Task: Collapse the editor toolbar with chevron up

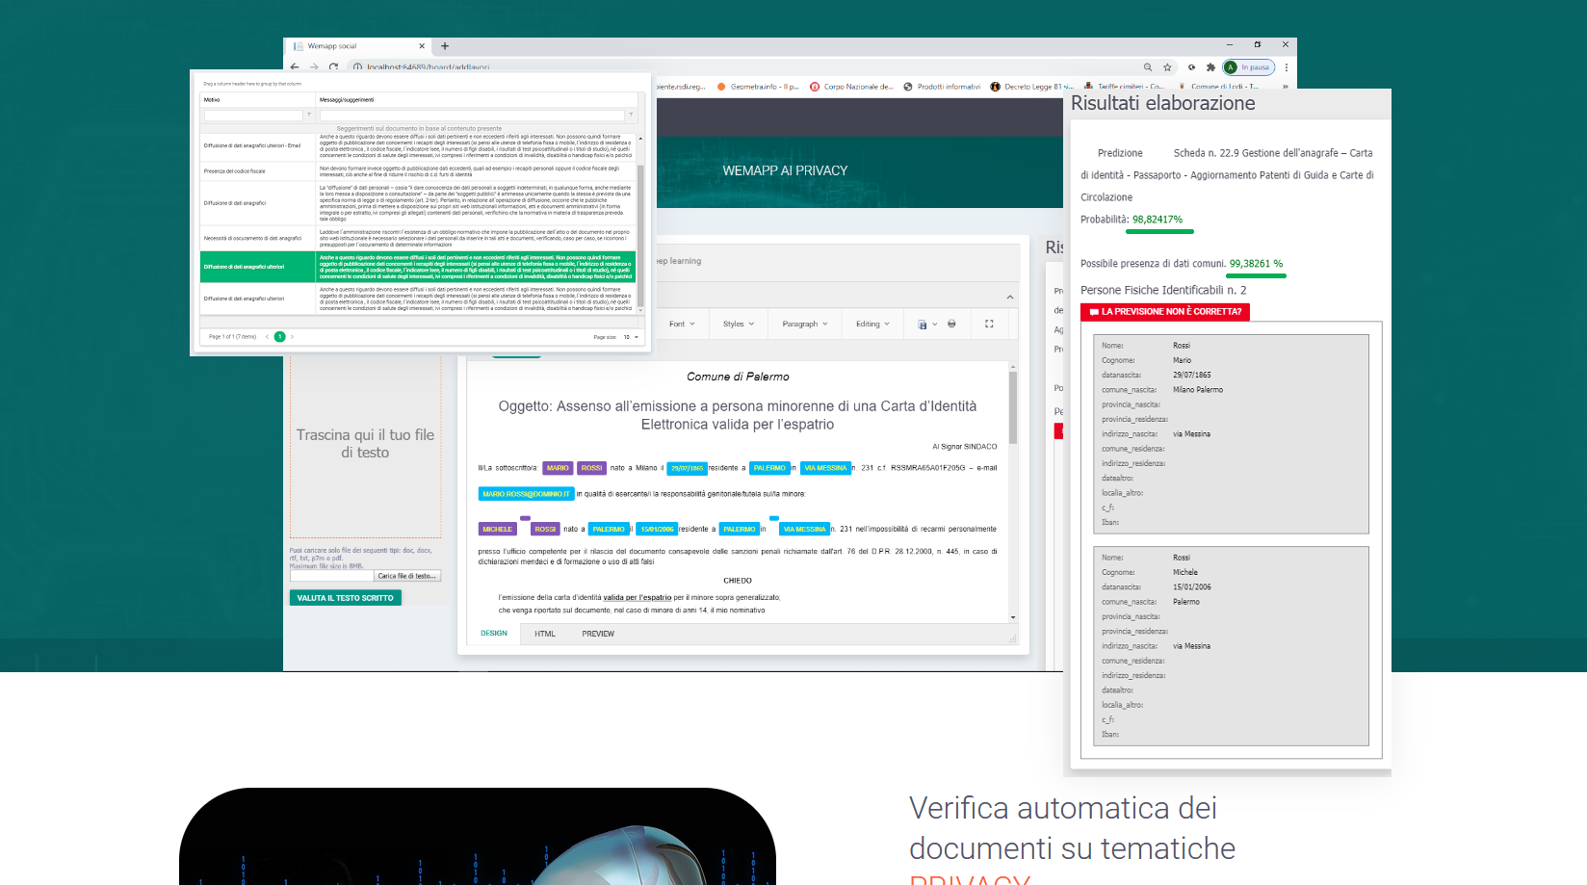Action: [1010, 298]
